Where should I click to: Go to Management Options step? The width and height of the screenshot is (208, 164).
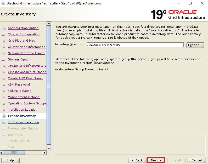24,97
